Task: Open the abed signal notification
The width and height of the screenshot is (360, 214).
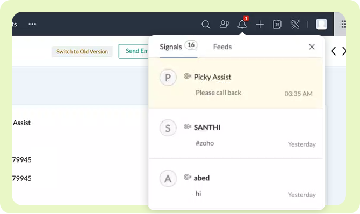Action: (x=236, y=184)
